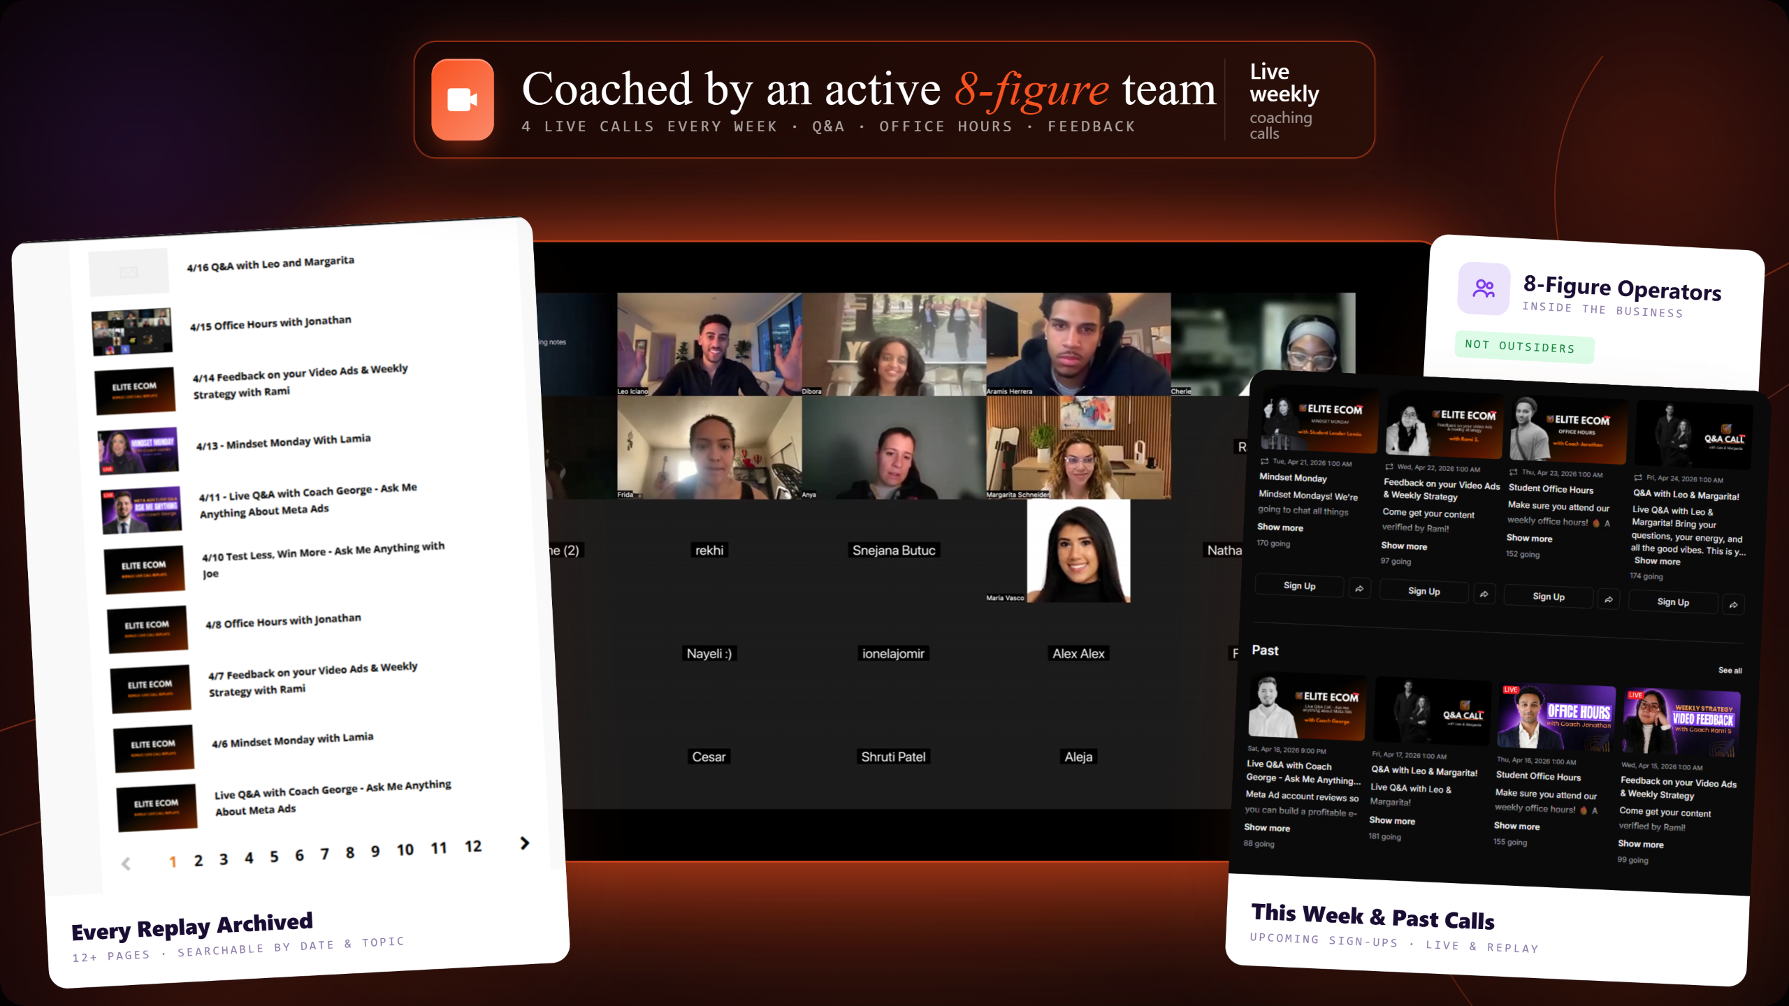Switch to page 3 of the archived replays
Image resolution: width=1789 pixels, height=1006 pixels.
tap(224, 858)
